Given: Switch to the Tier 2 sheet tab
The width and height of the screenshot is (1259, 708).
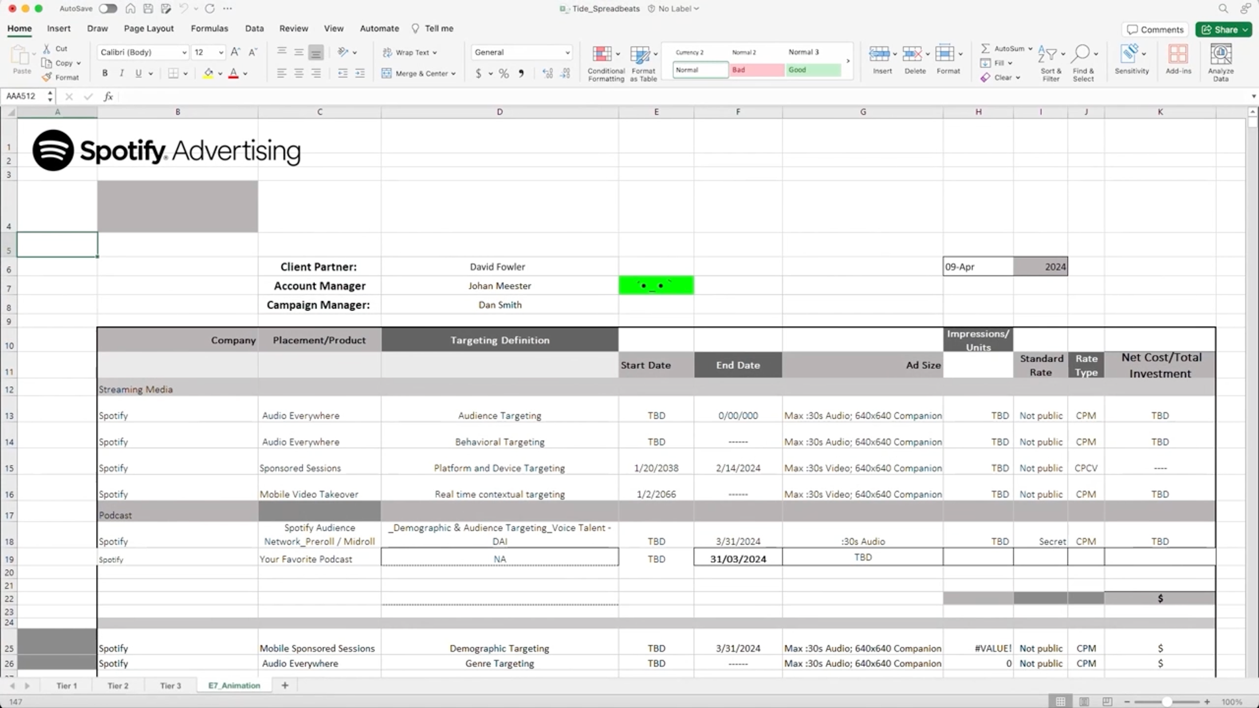Looking at the screenshot, I should 118,685.
